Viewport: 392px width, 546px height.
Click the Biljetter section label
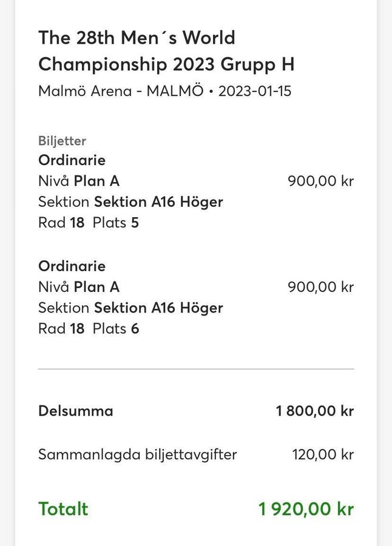pyautogui.click(x=62, y=141)
